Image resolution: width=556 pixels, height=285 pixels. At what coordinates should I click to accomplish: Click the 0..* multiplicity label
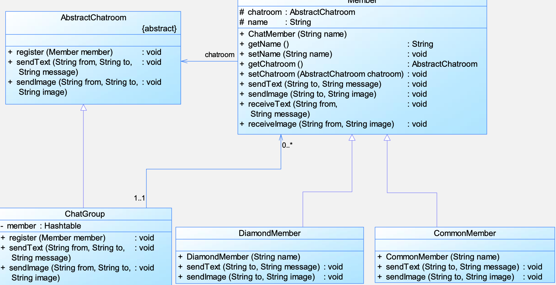click(x=287, y=145)
